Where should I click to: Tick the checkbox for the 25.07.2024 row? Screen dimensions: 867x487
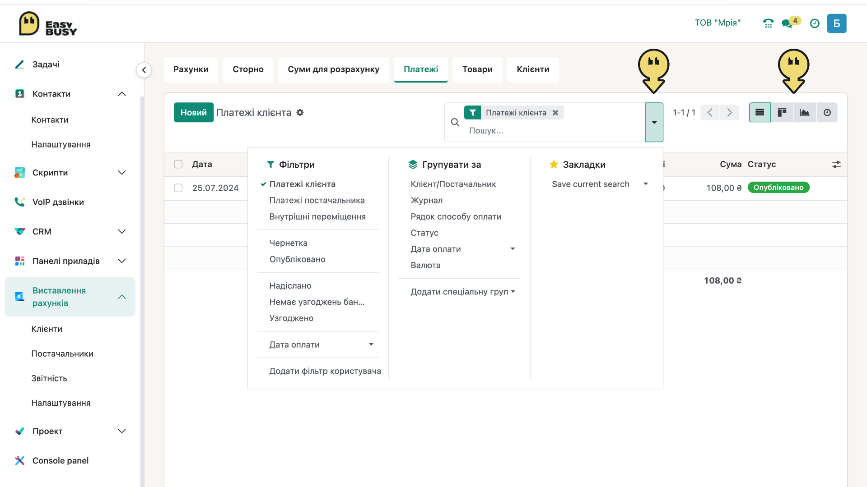click(178, 188)
